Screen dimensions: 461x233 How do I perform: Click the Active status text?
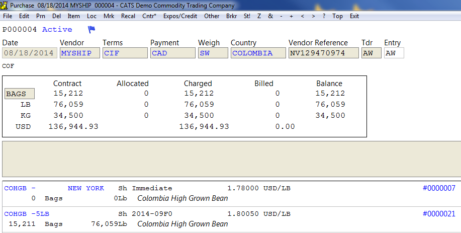point(57,29)
